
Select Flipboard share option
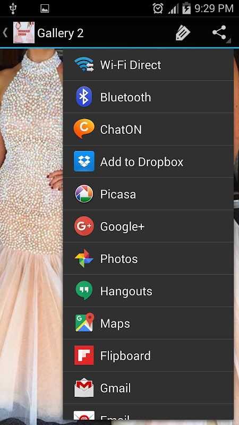[148, 355]
